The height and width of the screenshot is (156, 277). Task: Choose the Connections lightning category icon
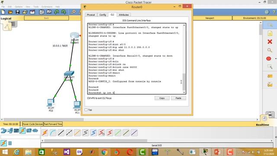pos(23,131)
